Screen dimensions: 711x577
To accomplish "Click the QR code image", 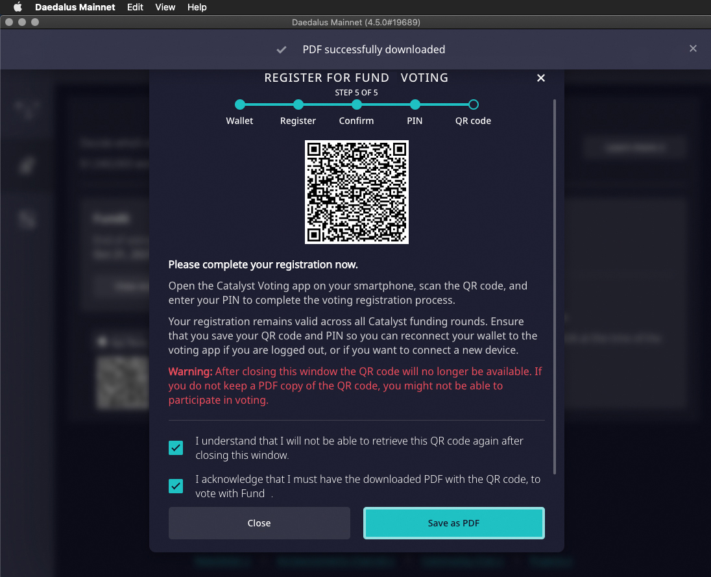I will point(357,192).
